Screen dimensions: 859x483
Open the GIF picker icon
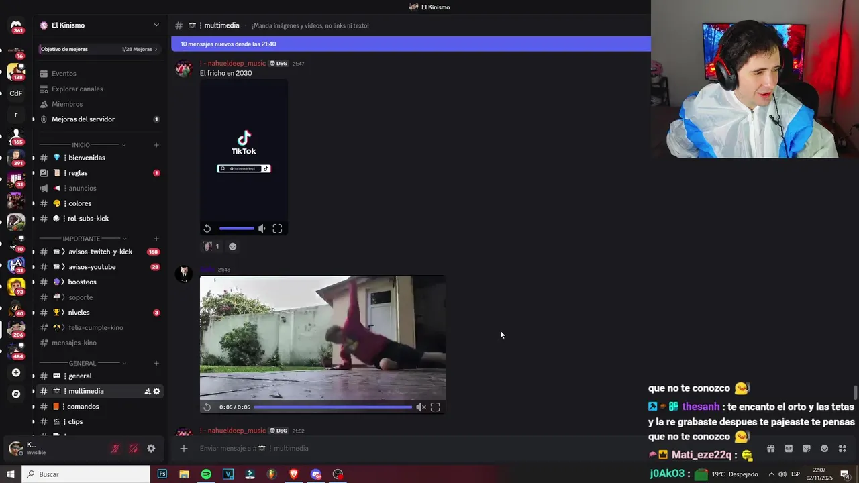coord(789,449)
